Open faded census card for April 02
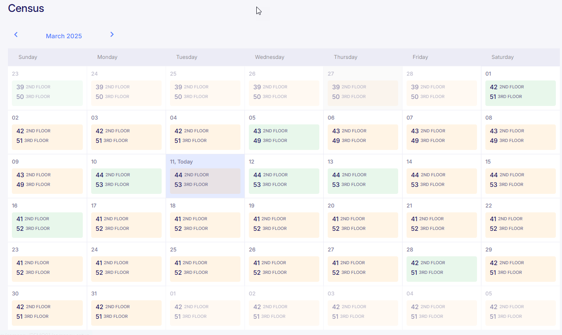Screen dimensions: 562x335 click(x=284, y=313)
